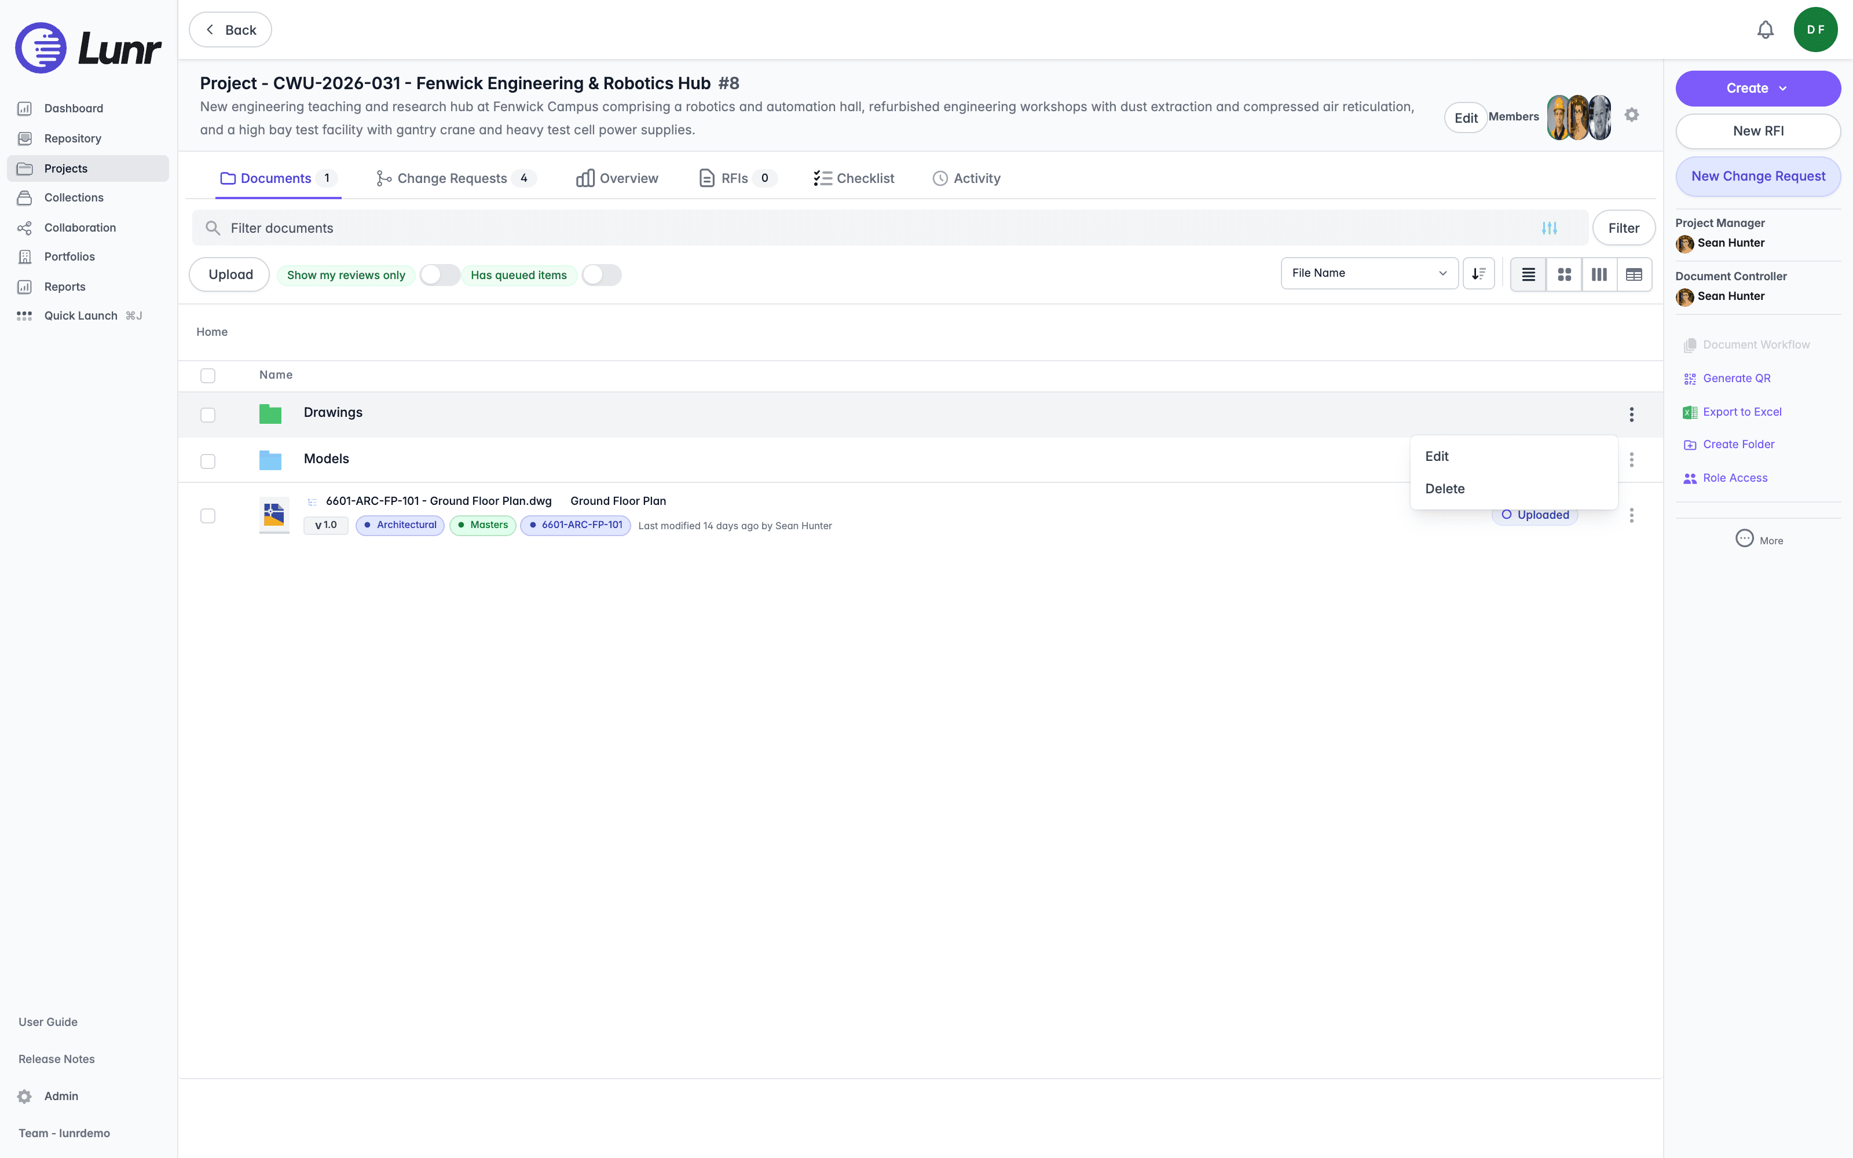1853x1158 pixels.
Task: Switch to table view layout
Action: pos(1634,274)
